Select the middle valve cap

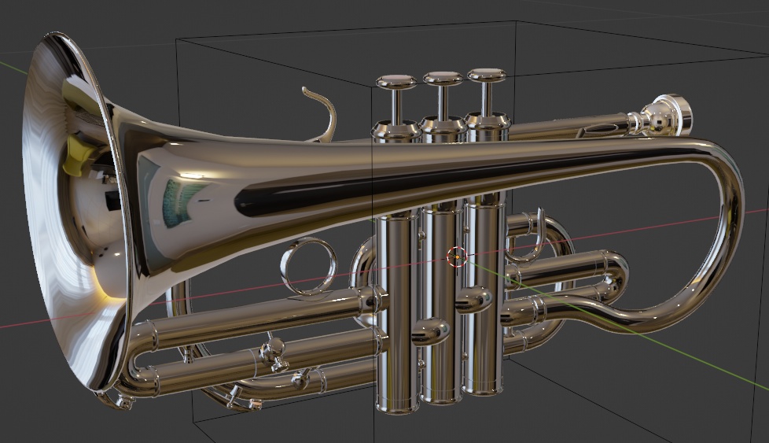click(x=443, y=78)
